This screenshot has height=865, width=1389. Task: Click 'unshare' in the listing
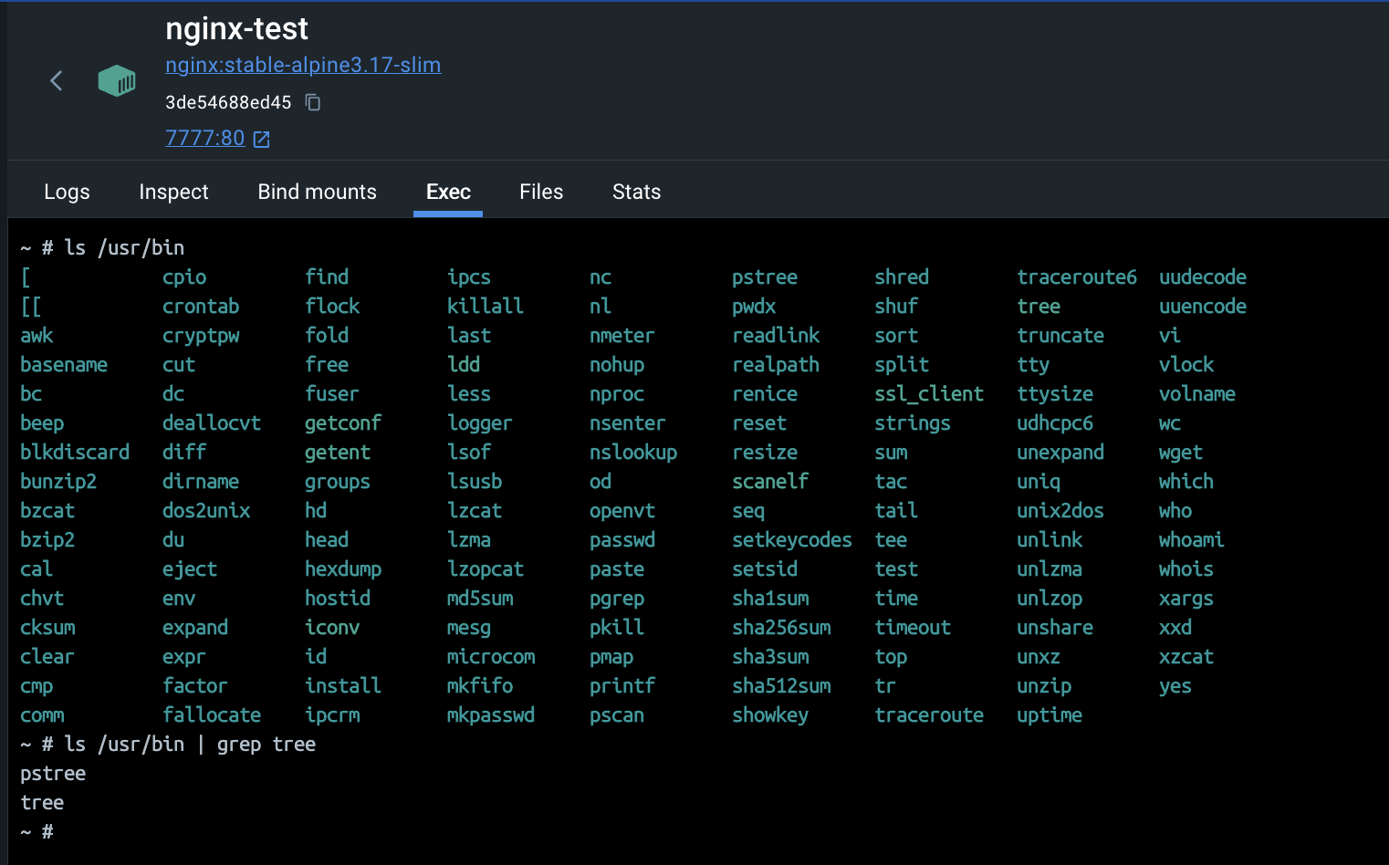(1055, 628)
